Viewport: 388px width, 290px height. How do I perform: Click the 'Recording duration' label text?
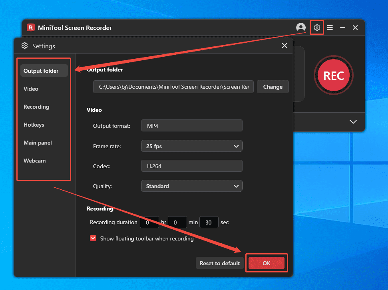pyautogui.click(x=113, y=222)
